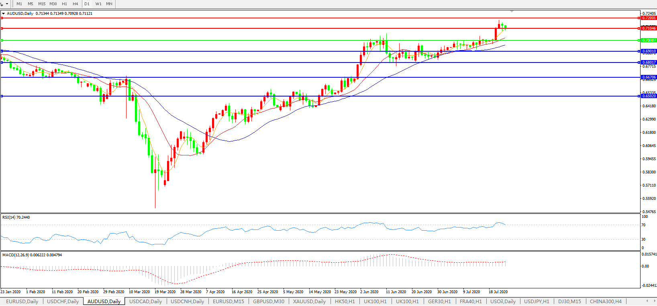Click handle on the 0.69010 blue line
The width and height of the screenshot is (657, 306).
[2, 51]
